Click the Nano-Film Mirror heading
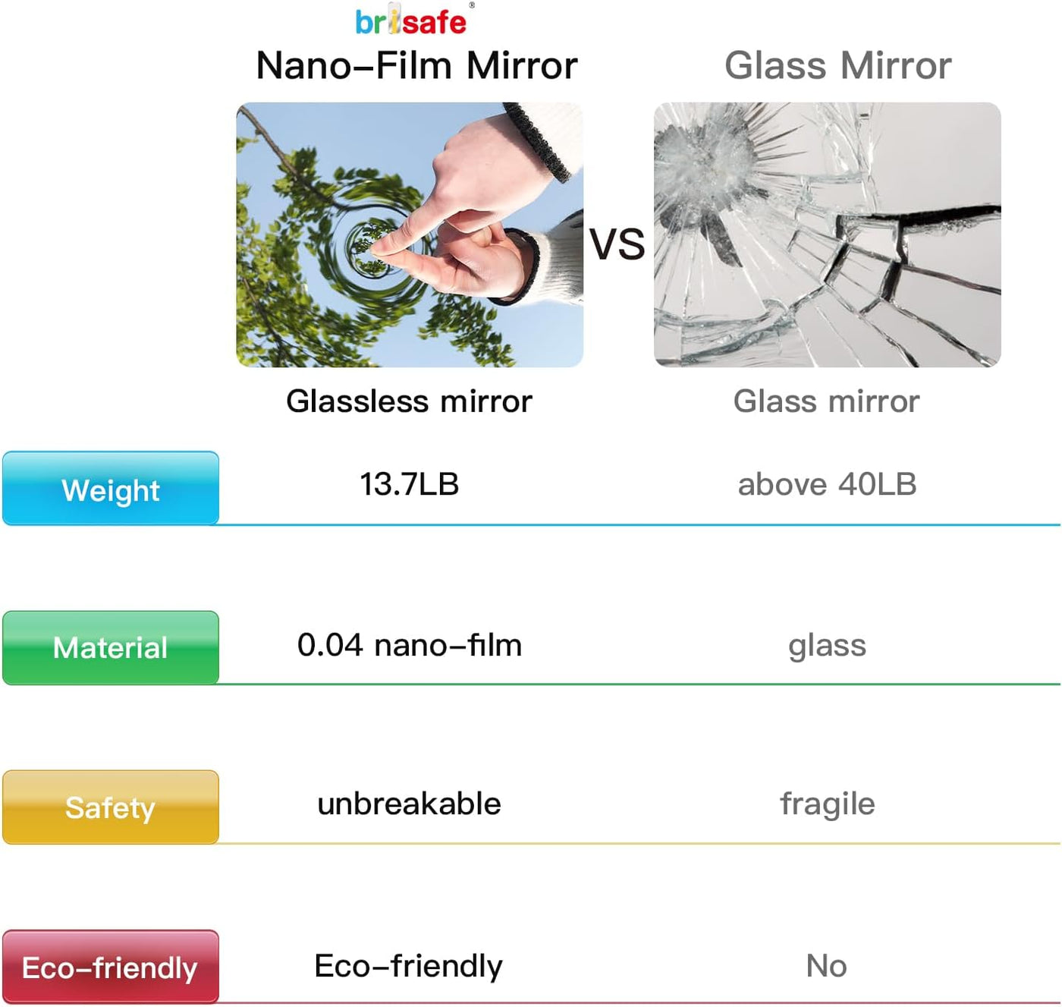Image resolution: width=1062 pixels, height=1007 pixels. pos(416,65)
